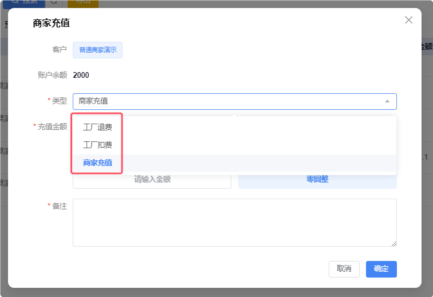Click the 客户 label
The width and height of the screenshot is (433, 297).
coord(60,50)
